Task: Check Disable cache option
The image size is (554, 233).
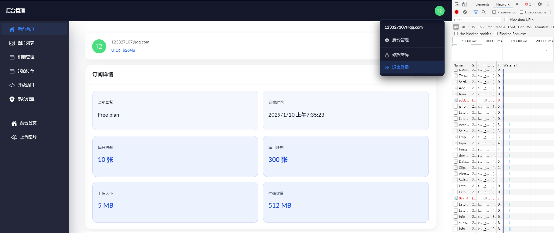Action: click(522, 12)
